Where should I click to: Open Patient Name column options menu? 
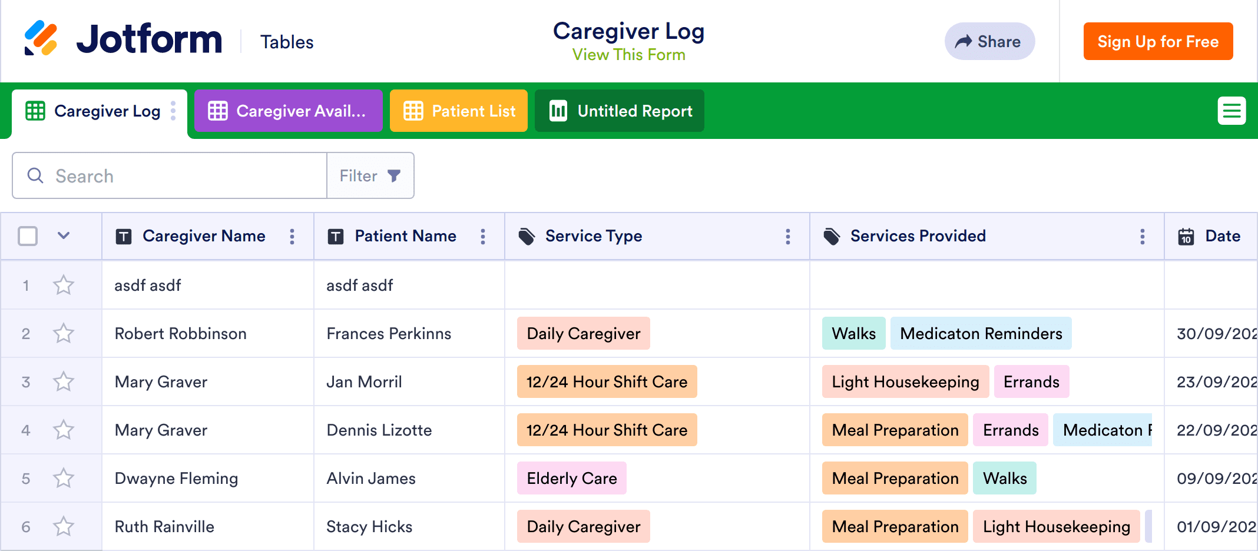coord(483,237)
